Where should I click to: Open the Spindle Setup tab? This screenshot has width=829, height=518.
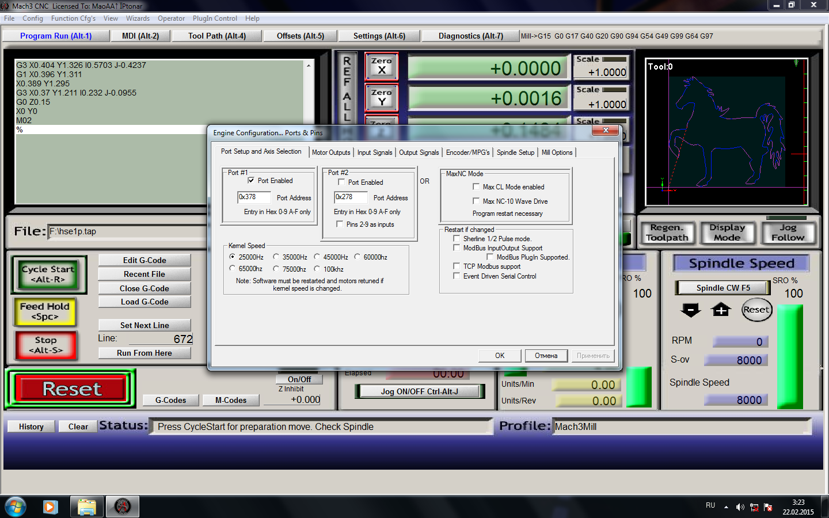[x=515, y=153]
